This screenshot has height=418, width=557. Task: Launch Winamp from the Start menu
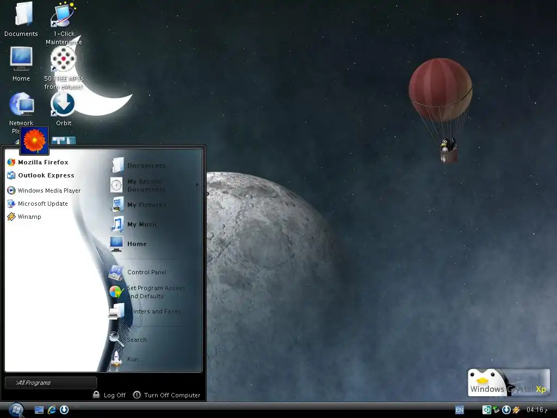click(x=24, y=217)
